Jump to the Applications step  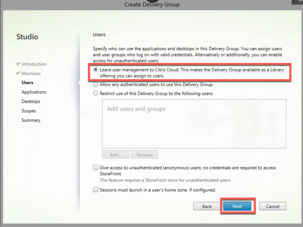click(x=34, y=92)
